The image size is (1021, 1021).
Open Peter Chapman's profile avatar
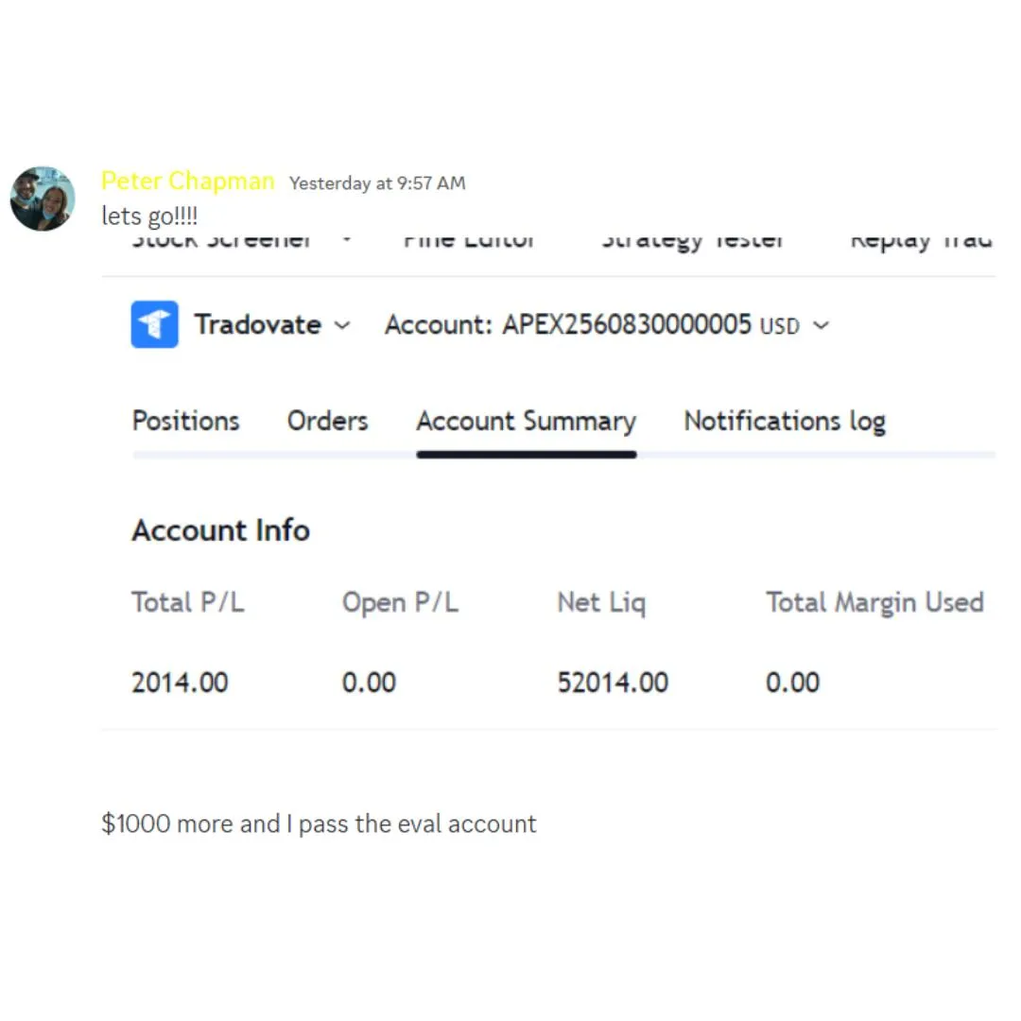[x=43, y=199]
